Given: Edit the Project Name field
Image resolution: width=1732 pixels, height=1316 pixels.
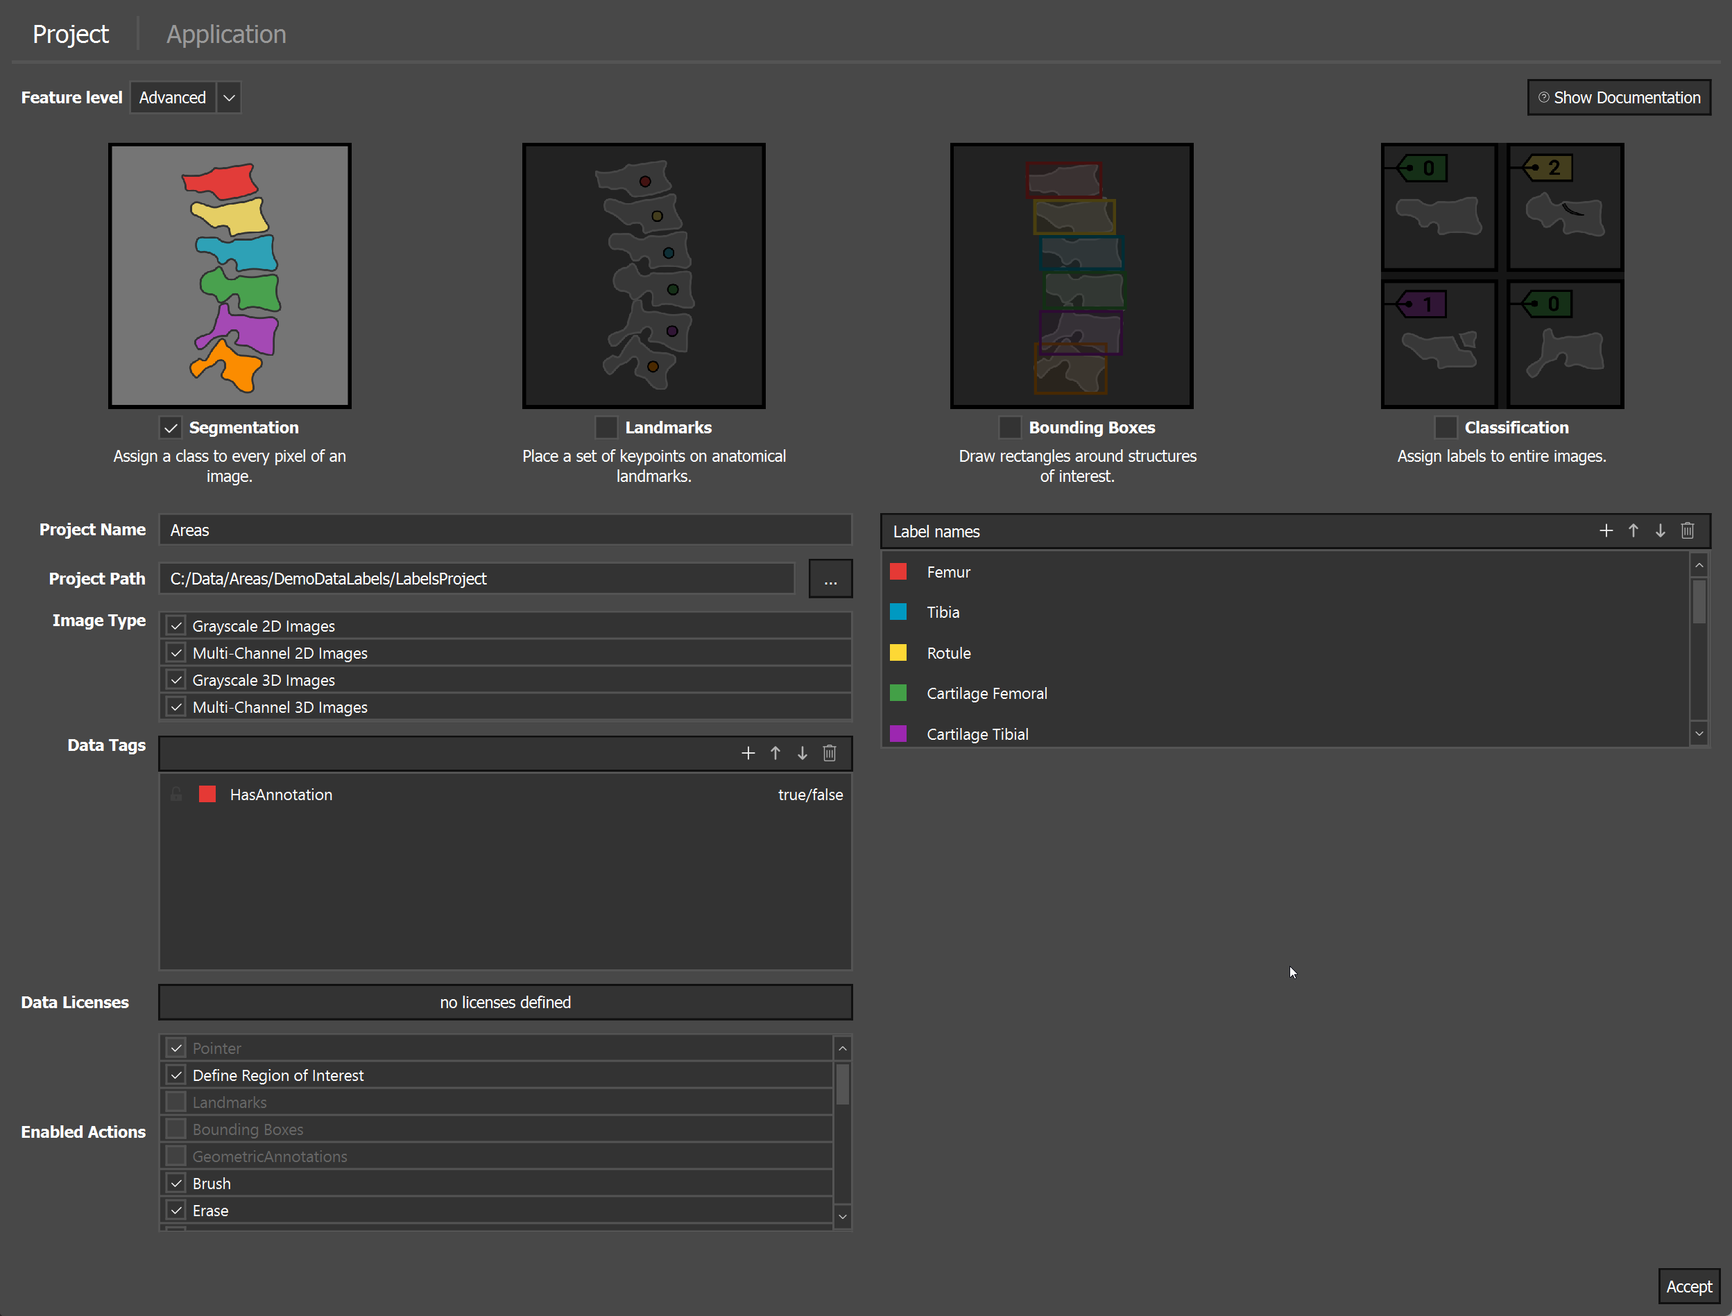Looking at the screenshot, I should [506, 530].
